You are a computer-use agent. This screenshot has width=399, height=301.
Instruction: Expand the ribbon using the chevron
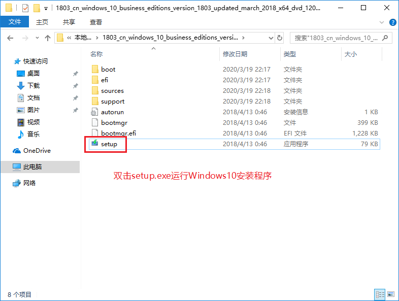pyautogui.click(x=382, y=22)
